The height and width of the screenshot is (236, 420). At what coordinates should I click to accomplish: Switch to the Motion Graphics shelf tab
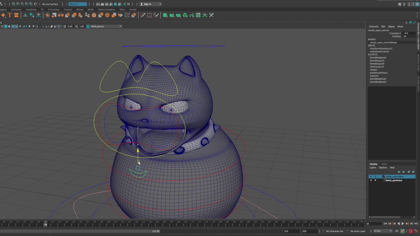pos(107,10)
